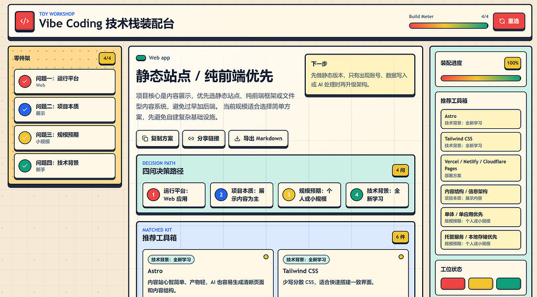Screen dimensions: 537x297
Task: Open 问题一:运行平台 card
Action: pyautogui.click(x=65, y=81)
